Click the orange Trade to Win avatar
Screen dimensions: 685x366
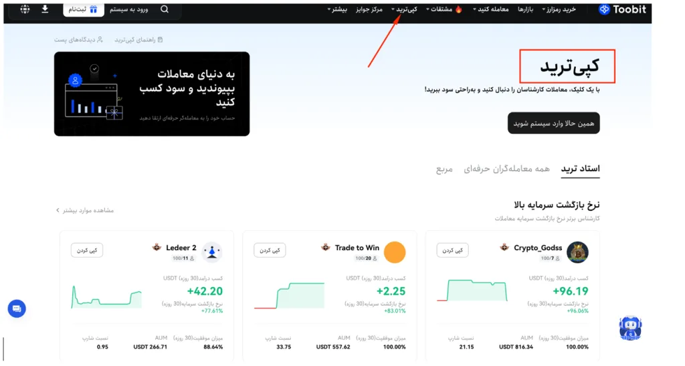[x=395, y=252]
